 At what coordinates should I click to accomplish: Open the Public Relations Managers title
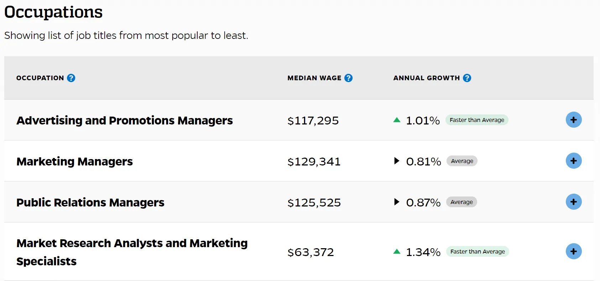90,203
